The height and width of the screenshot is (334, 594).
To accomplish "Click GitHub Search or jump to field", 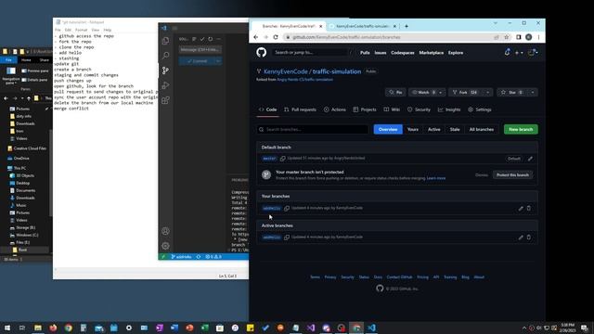I will coord(313,53).
